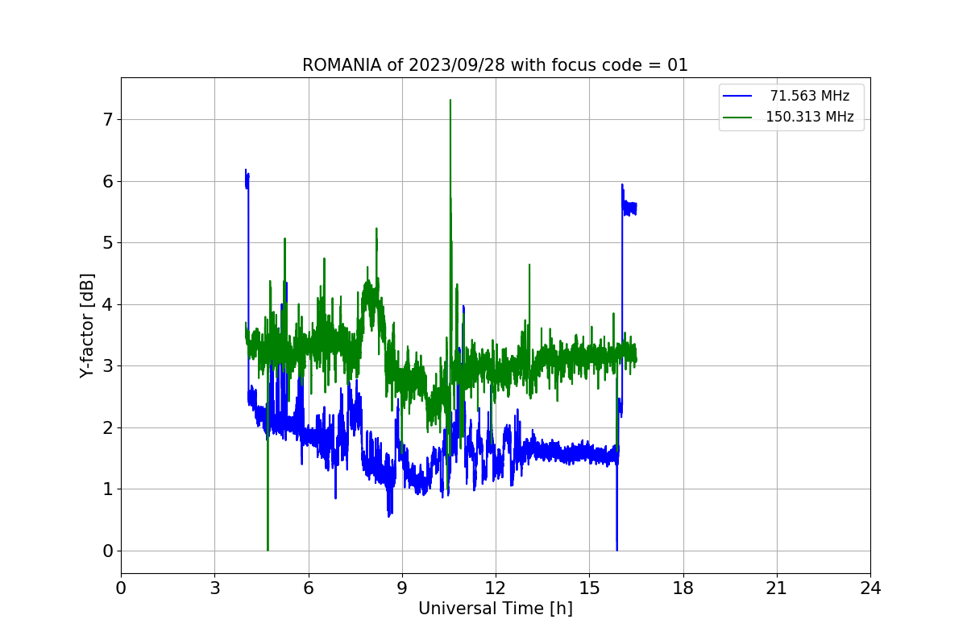Click y-axis tick label '5'

click(107, 242)
